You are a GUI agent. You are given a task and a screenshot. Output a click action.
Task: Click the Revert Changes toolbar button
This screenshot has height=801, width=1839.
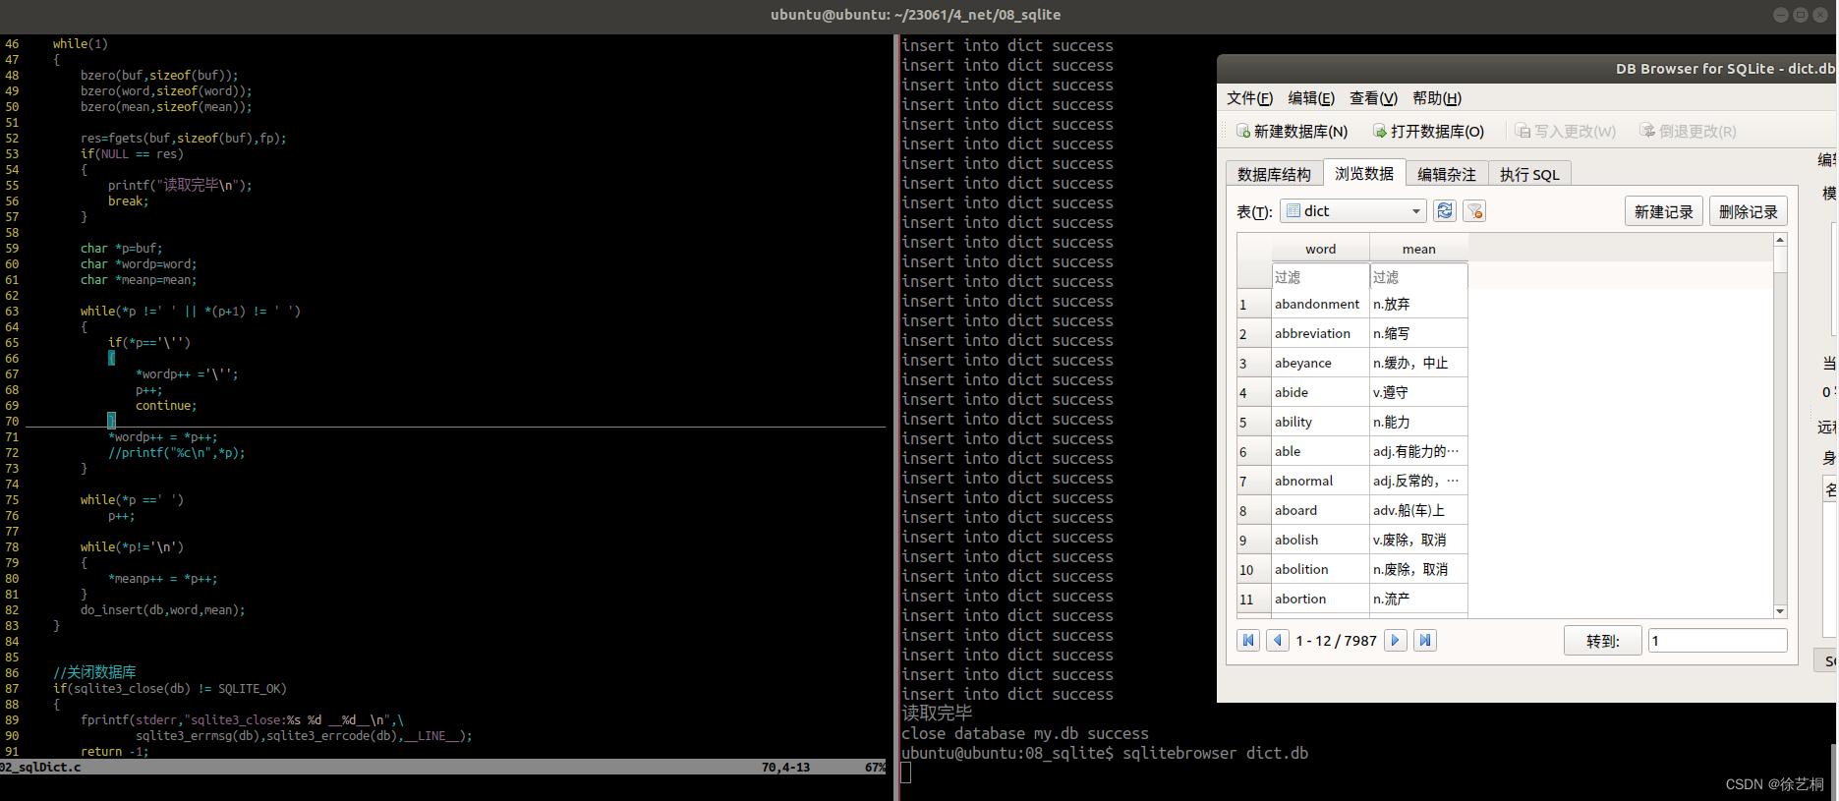click(1688, 132)
